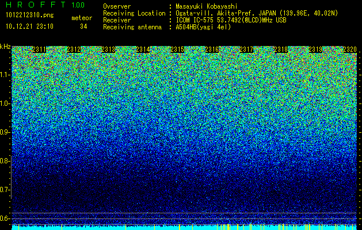The height and width of the screenshot is (230, 362).
Task: Click the Receiving antenna label
Action: pyautogui.click(x=132, y=27)
